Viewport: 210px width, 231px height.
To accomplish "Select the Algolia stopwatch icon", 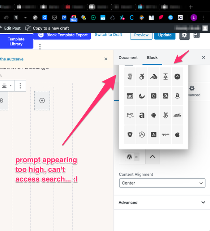I will tap(154, 96).
